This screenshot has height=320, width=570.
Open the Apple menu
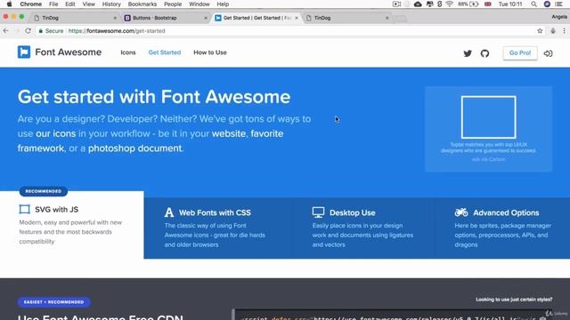point(10,4)
